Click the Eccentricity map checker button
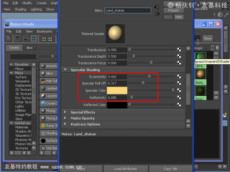This screenshot has width=230, height=172. pyautogui.click(x=179, y=77)
